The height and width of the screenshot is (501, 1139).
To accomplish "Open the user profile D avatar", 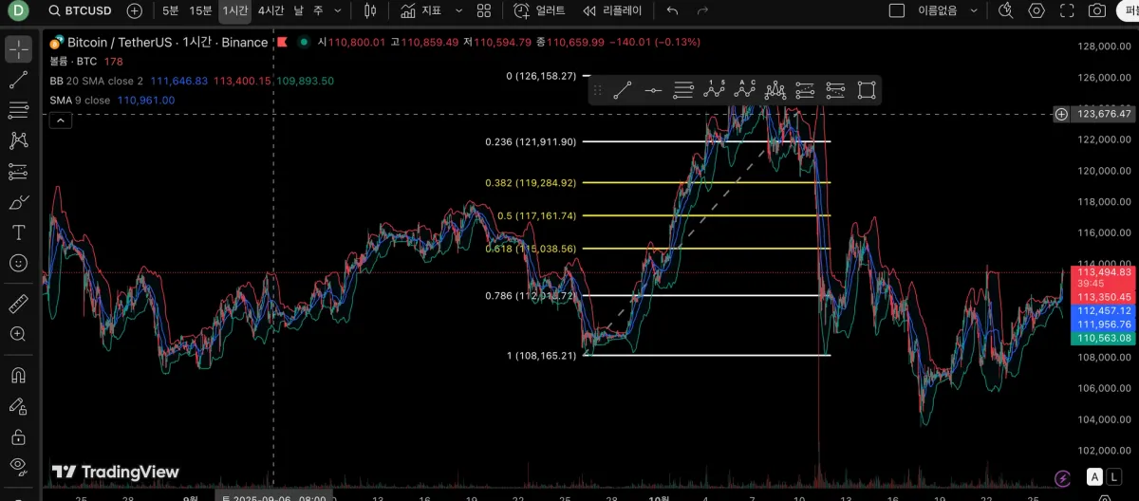I will (19, 10).
